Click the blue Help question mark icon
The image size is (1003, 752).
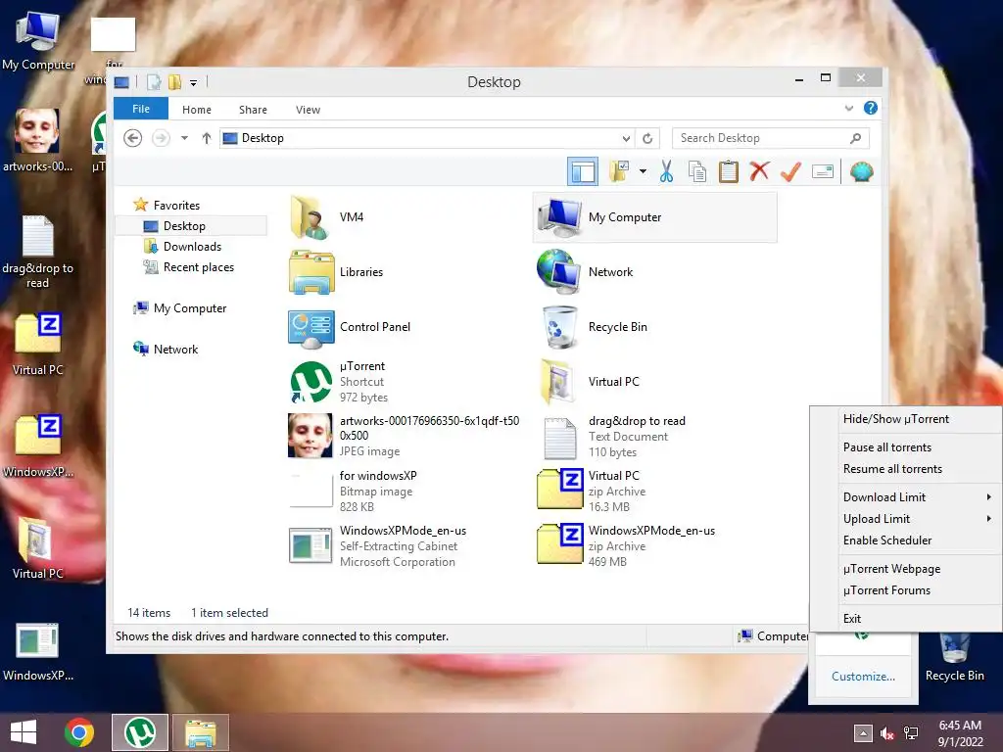pos(870,108)
